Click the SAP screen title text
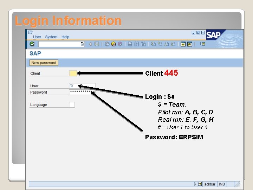253x190 pixels. [x=35, y=53]
